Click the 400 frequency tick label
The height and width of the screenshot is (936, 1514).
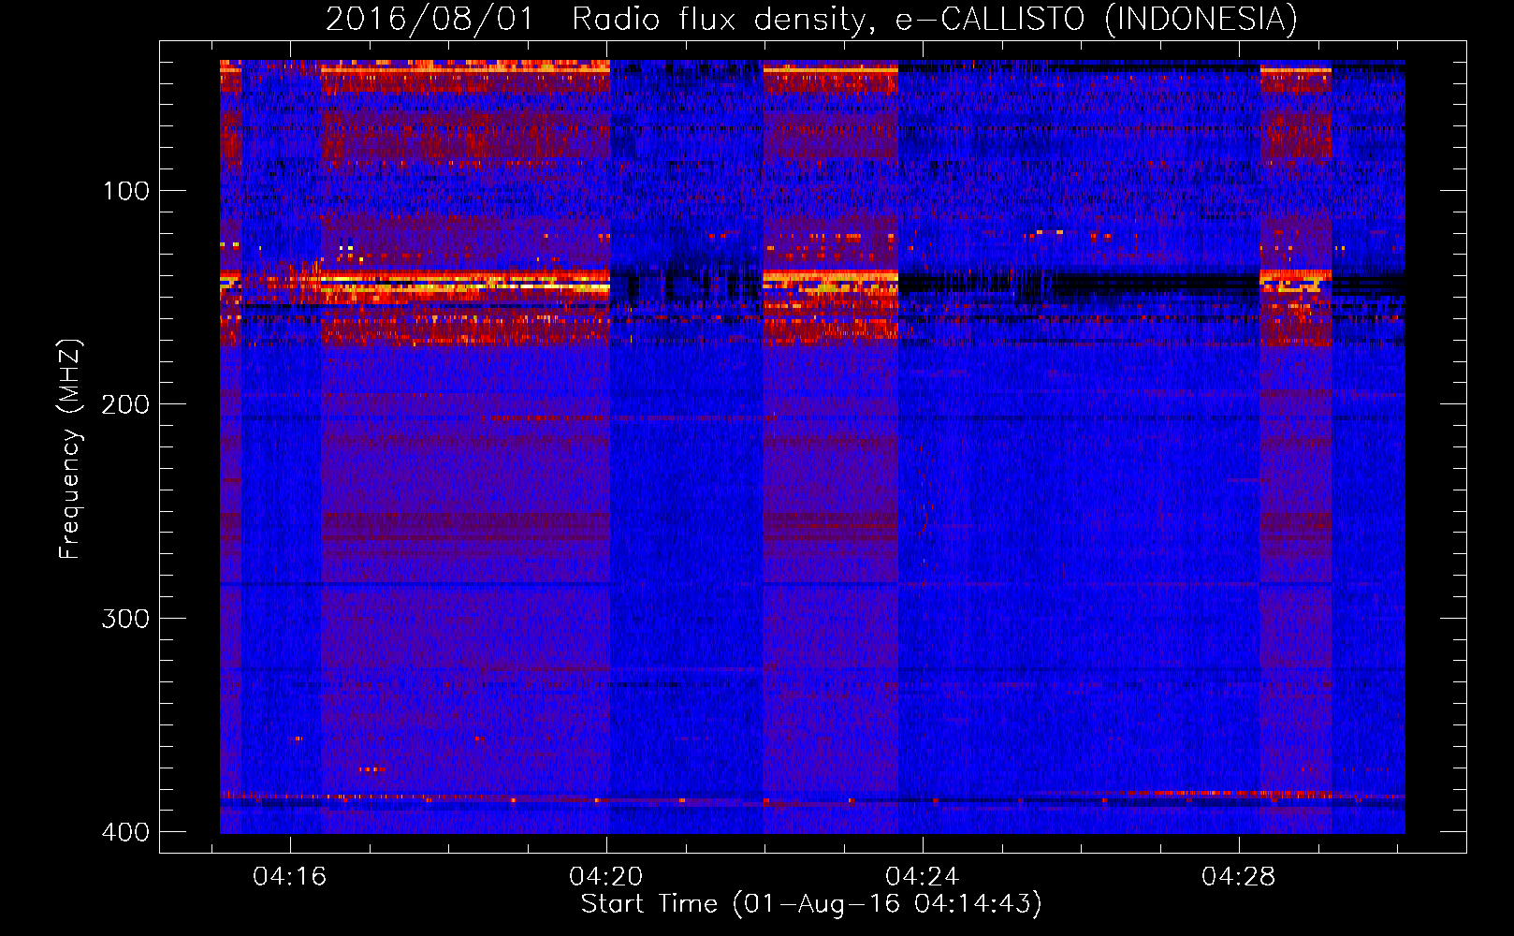point(125,832)
